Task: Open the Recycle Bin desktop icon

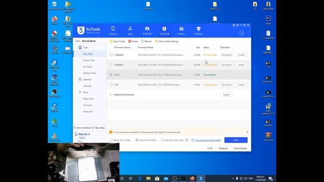Action: pos(54,6)
